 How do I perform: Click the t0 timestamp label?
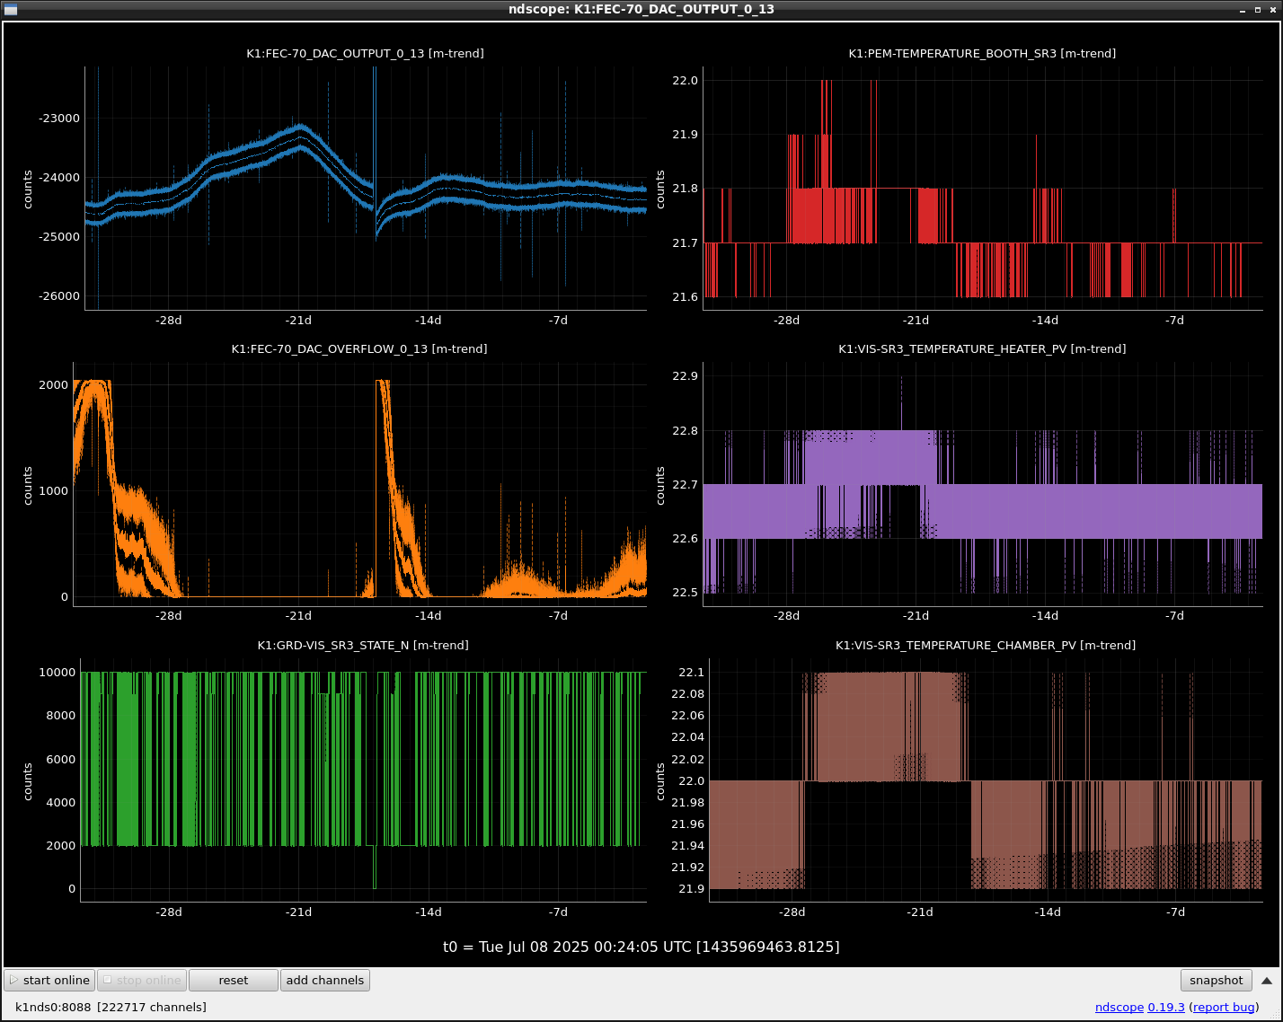(x=641, y=947)
